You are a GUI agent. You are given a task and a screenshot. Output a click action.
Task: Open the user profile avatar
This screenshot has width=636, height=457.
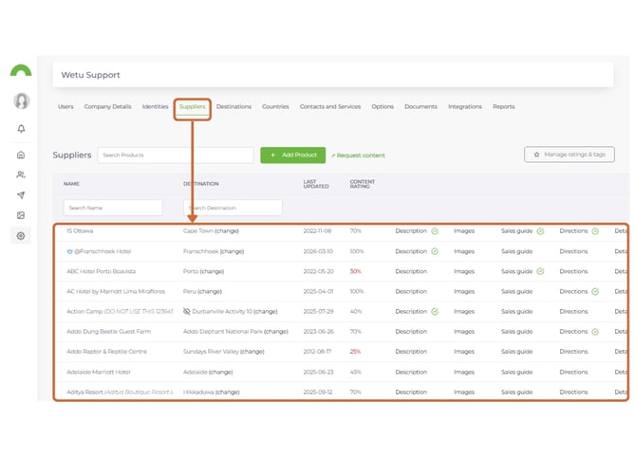(21, 101)
